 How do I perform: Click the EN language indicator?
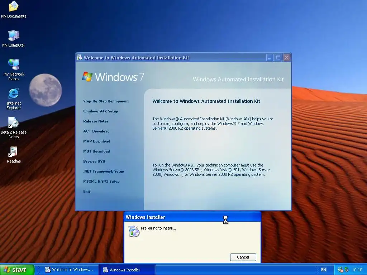(324, 270)
